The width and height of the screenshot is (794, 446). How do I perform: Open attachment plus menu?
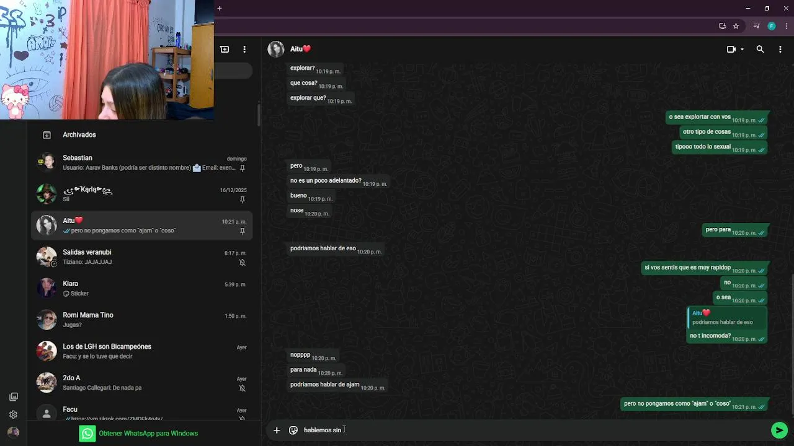tap(277, 430)
